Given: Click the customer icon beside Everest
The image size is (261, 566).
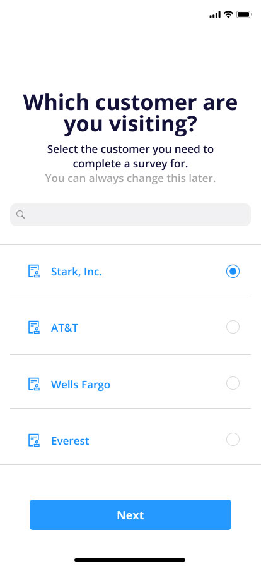Looking at the screenshot, I should [x=34, y=440].
